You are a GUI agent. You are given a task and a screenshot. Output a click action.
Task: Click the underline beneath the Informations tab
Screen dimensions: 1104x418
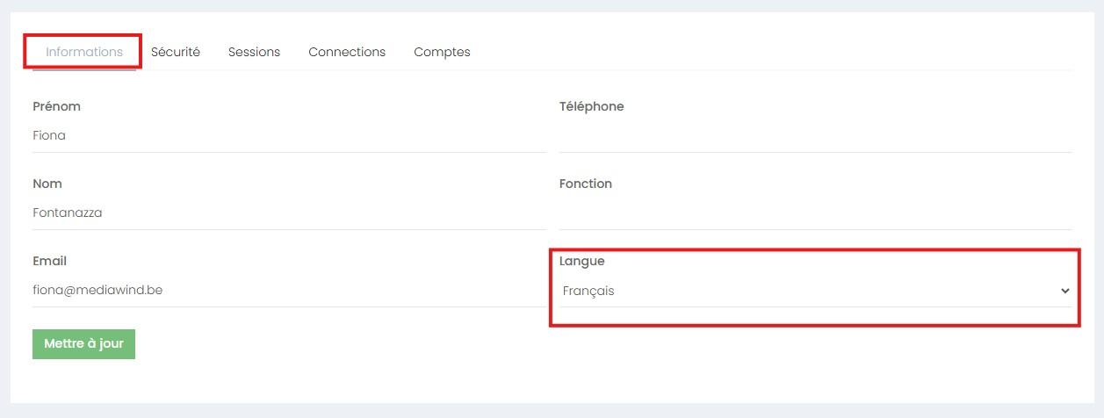point(84,69)
